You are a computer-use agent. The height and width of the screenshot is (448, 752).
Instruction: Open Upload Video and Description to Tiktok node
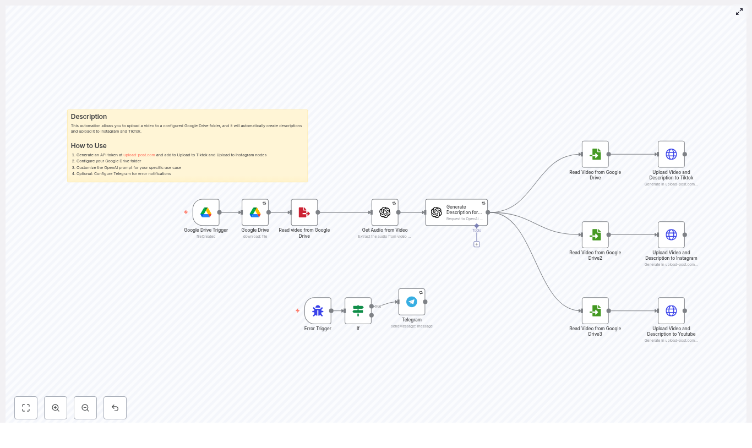671,154
